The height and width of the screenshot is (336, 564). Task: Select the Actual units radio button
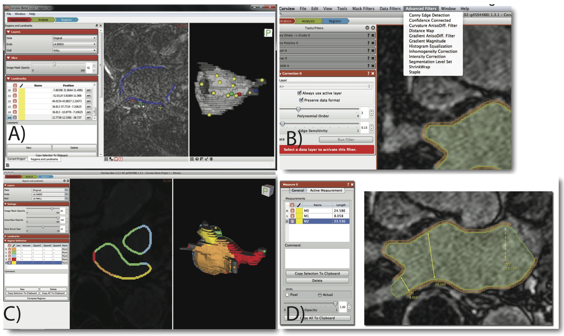[320, 295]
